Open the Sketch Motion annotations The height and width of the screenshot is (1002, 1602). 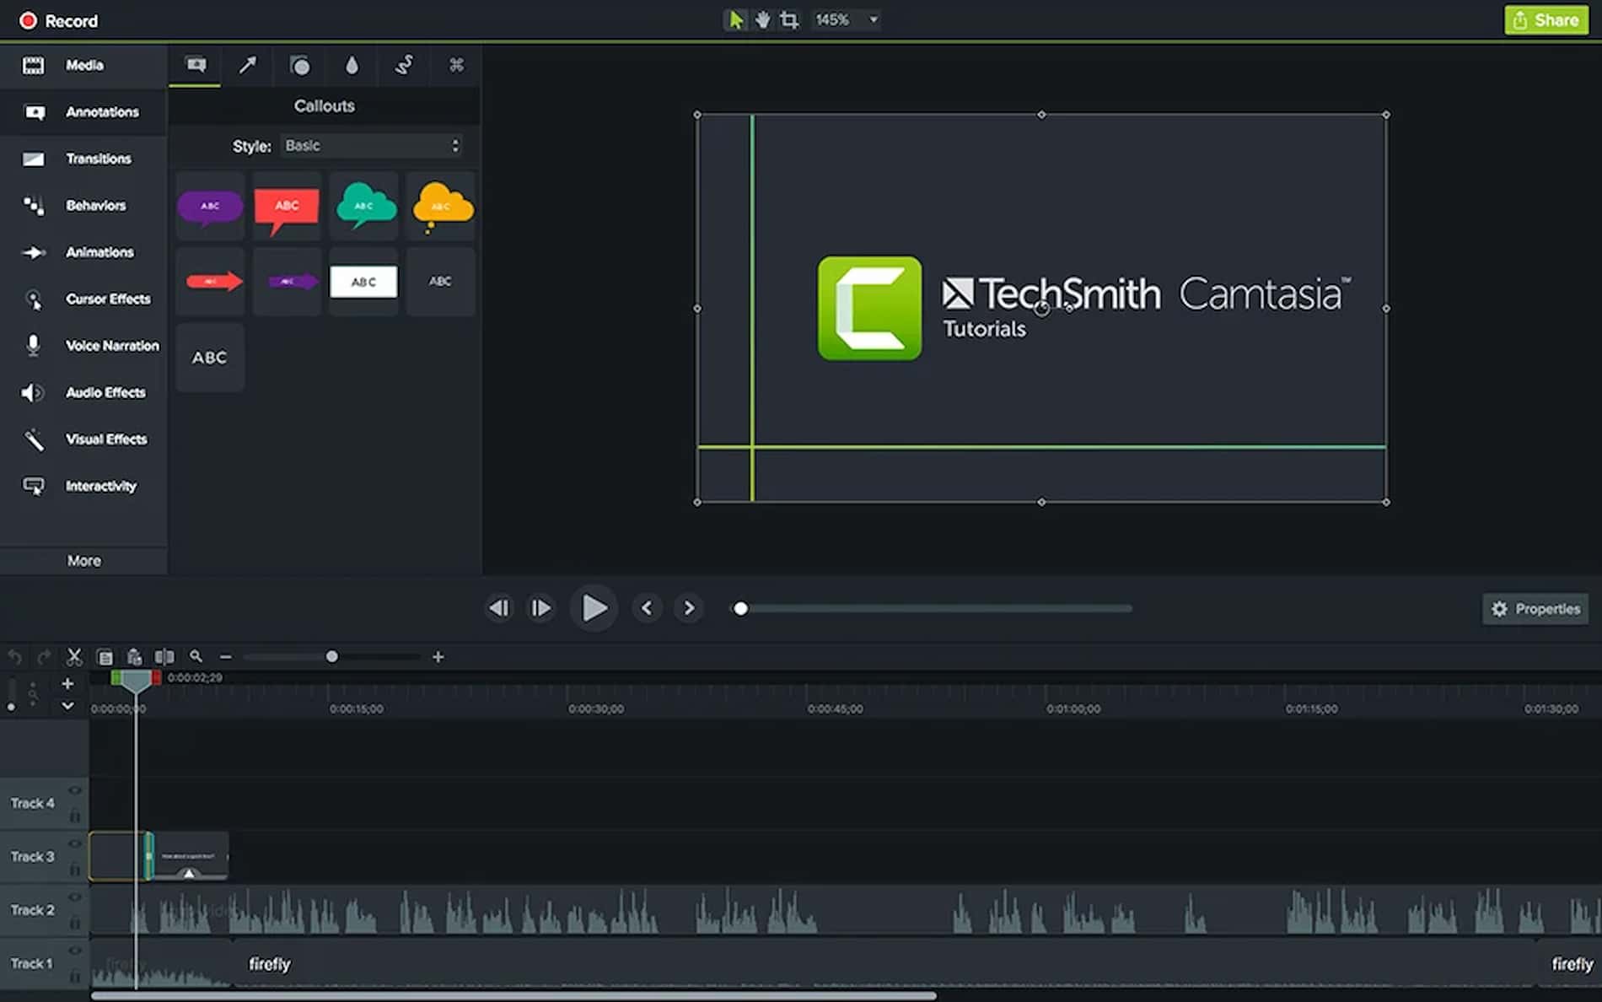point(404,66)
